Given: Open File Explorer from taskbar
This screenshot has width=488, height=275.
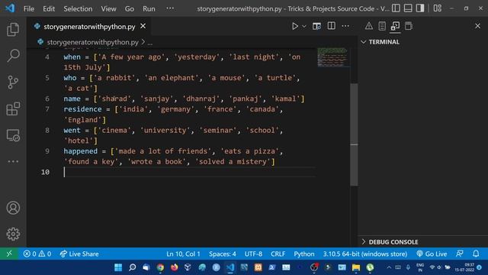Looking at the screenshot, I should [356, 267].
